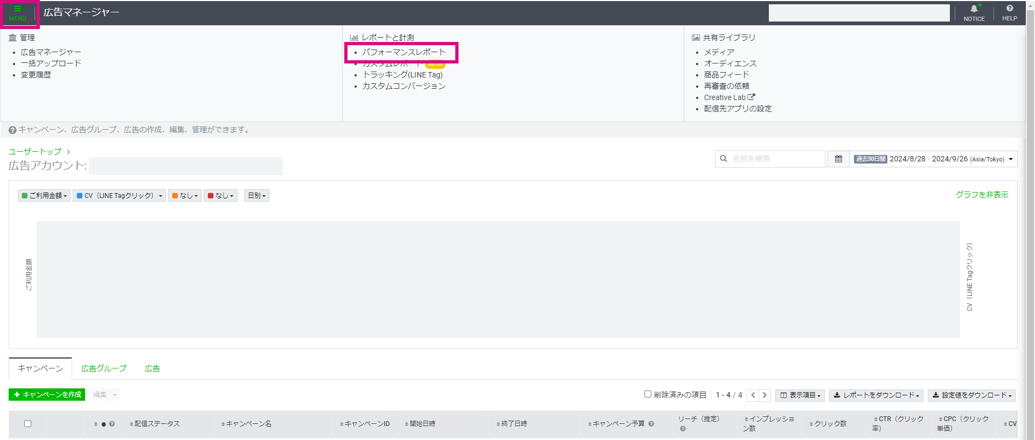This screenshot has height=440, width=1035.
Task: Open 設定値をダウンロード dropdown
Action: click(x=971, y=395)
